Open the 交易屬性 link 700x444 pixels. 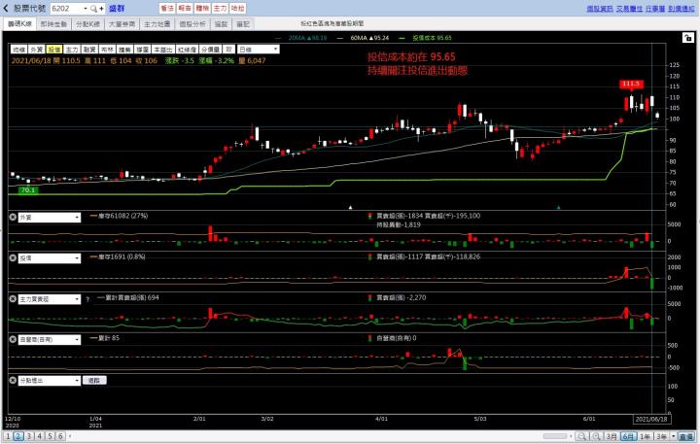(x=629, y=9)
